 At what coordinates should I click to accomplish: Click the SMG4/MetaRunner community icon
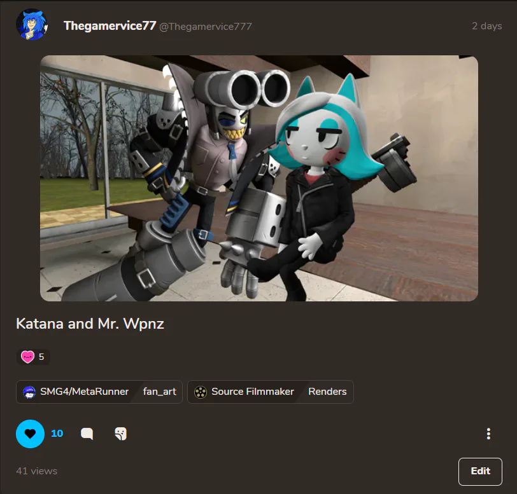coord(29,392)
